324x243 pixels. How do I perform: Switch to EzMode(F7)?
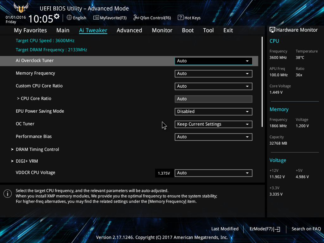[x=265, y=229]
